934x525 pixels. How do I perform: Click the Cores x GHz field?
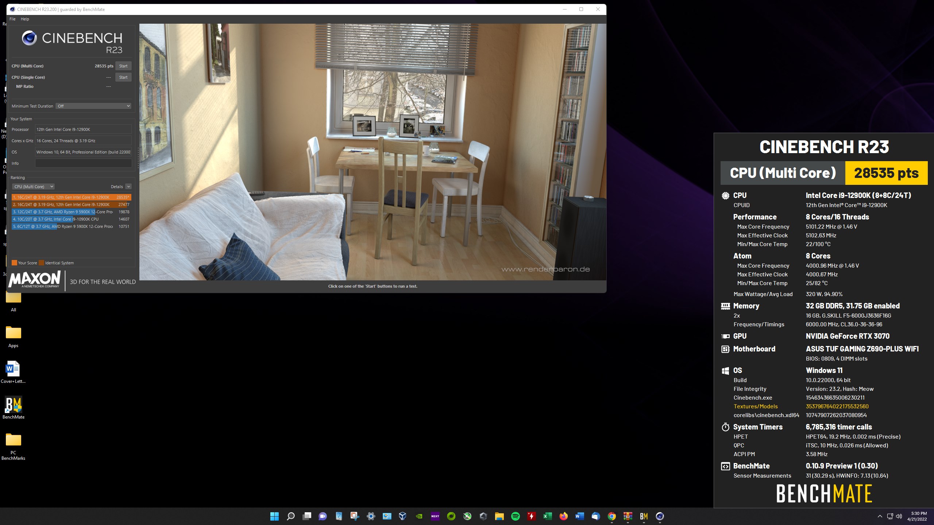click(x=84, y=141)
